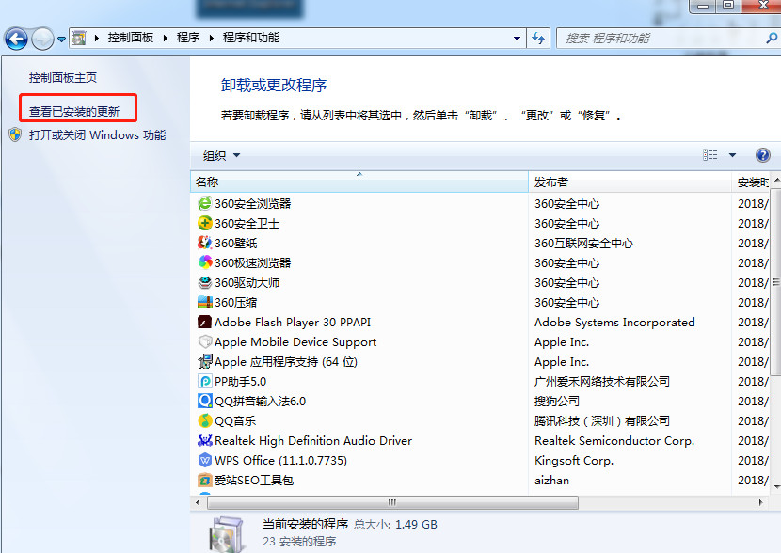Viewport: 781px width, 553px height.
Task: Select Adobe Flash Player 30 PPAPI entry
Action: pyautogui.click(x=293, y=322)
